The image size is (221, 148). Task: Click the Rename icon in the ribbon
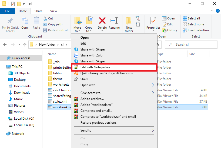pyautogui.click(x=114, y=21)
